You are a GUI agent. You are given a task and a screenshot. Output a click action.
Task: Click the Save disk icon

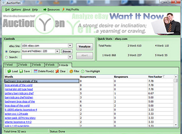click(x=21, y=71)
